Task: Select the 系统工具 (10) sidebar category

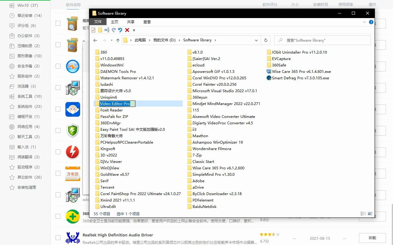Action: [x=25, y=96]
